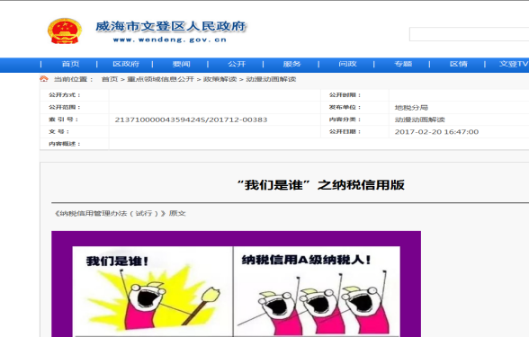Open the 专题 navigation item

tap(403, 64)
